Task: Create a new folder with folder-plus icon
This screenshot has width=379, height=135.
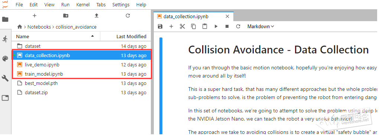Action: [x=65, y=16]
